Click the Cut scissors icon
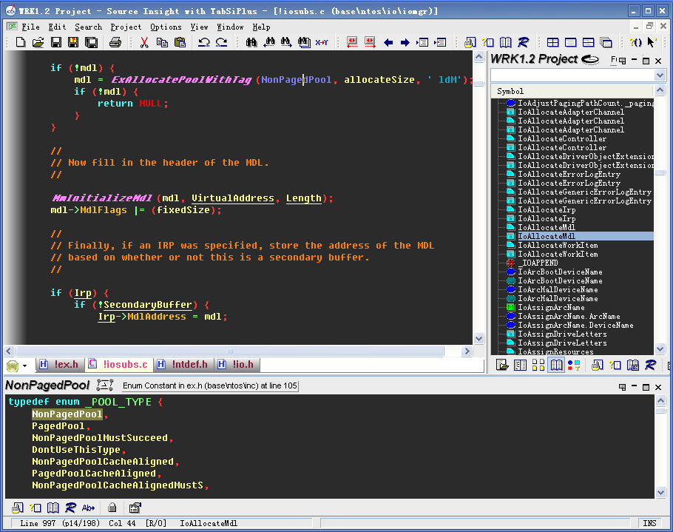Viewport: 673px width, 532px height. coord(144,42)
